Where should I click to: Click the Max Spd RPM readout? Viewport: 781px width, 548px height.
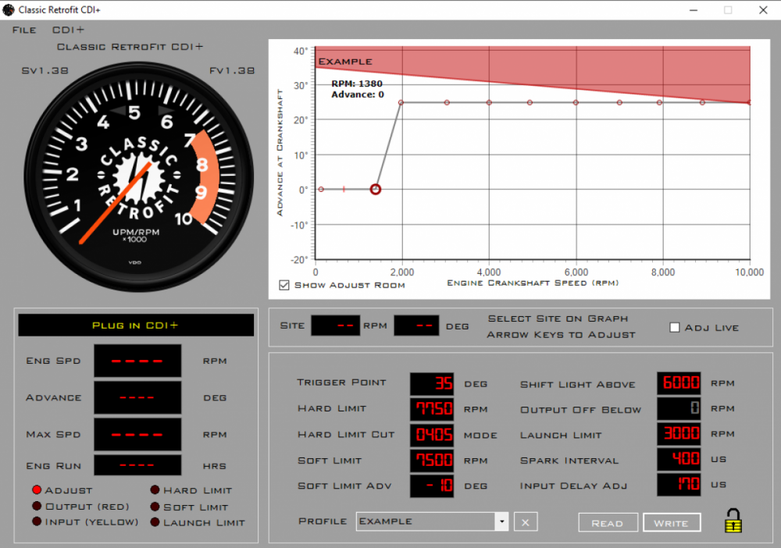click(137, 434)
